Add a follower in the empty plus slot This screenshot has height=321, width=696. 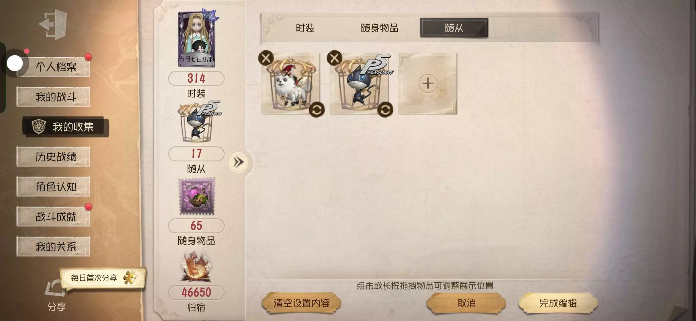(x=428, y=84)
